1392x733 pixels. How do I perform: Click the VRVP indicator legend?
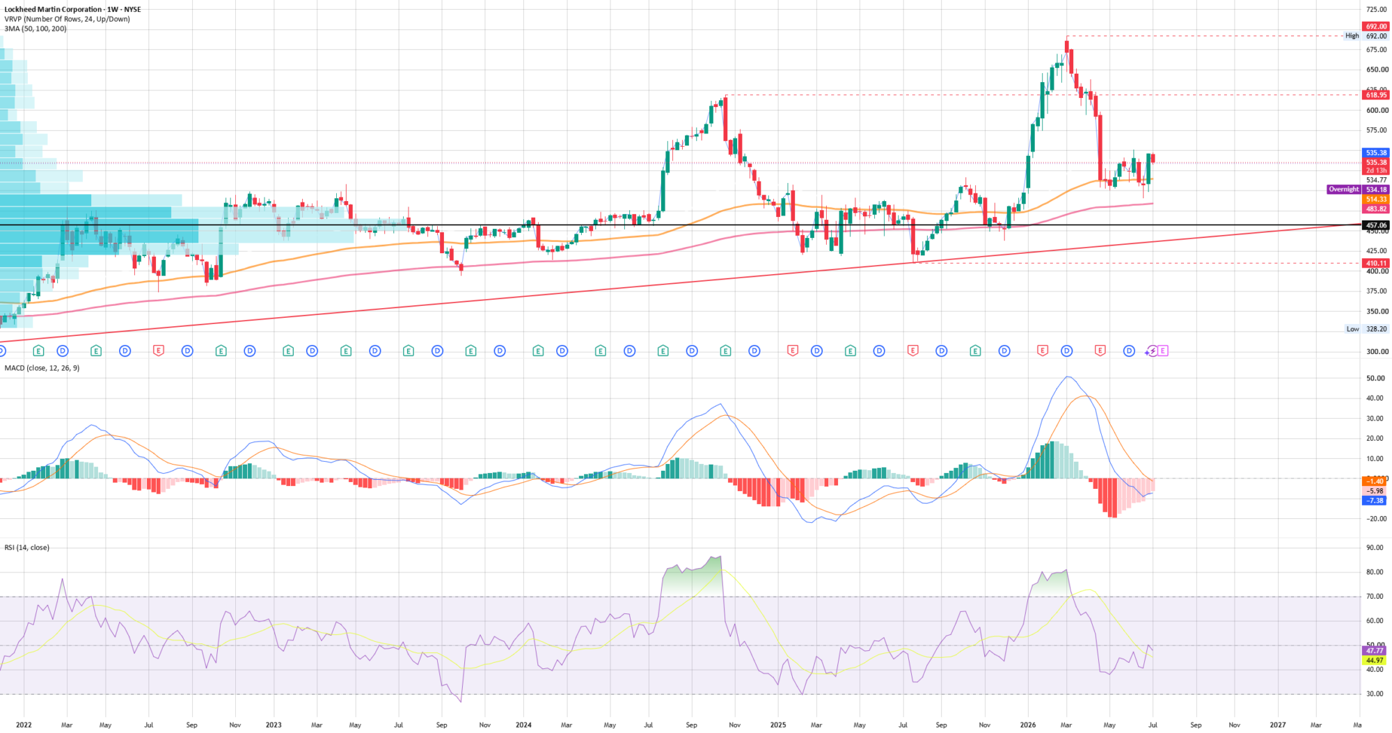tap(67, 19)
